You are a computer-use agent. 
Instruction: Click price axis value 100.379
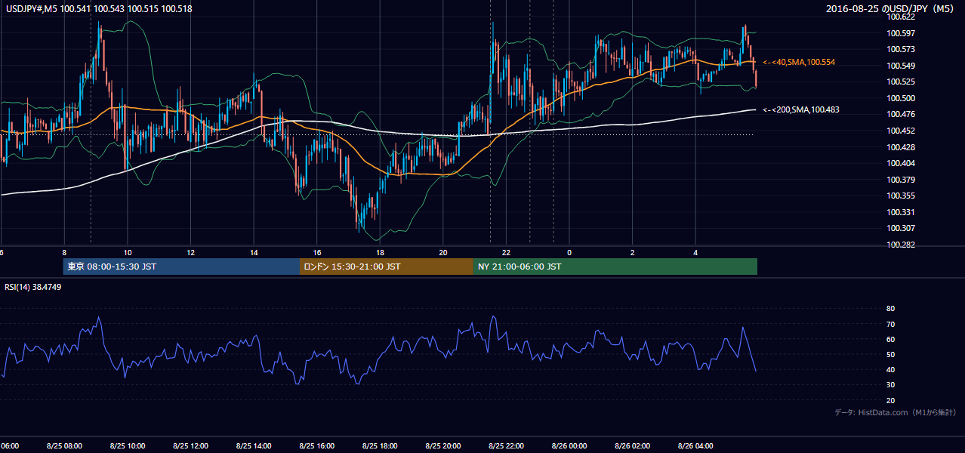[x=902, y=180]
